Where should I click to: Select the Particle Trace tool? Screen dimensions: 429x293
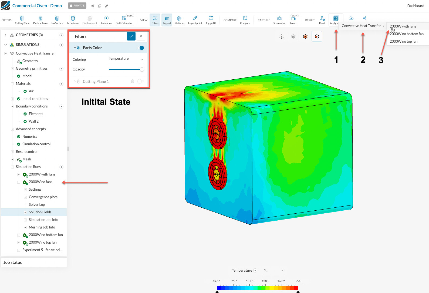tap(40, 20)
